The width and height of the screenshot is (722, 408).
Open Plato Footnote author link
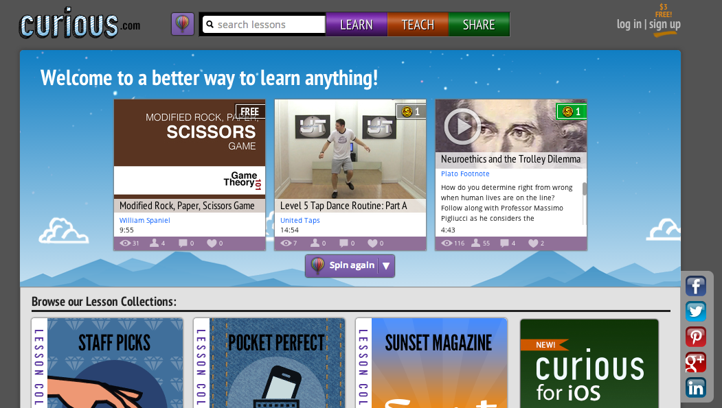tap(465, 173)
